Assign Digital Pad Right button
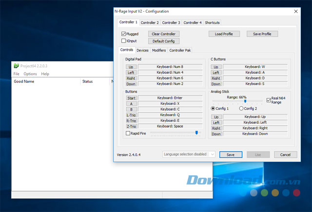This screenshot has height=212, width=312. [x=131, y=78]
